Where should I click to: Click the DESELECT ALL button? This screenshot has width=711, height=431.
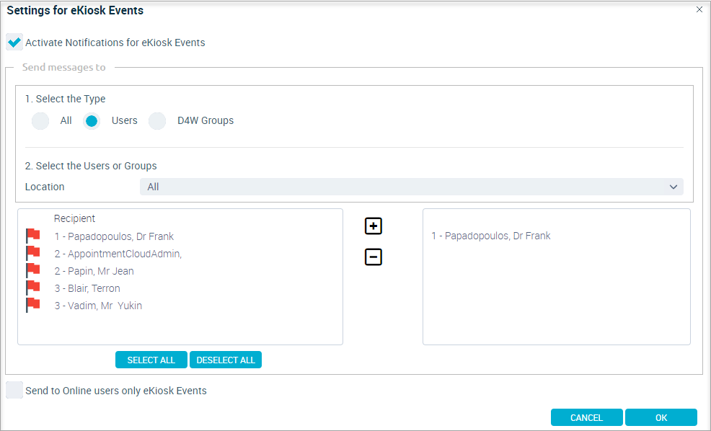(x=226, y=360)
